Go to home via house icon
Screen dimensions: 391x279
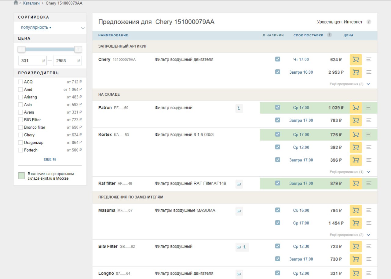(x=16, y=3)
